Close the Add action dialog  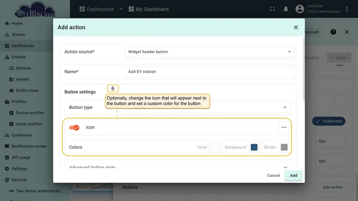click(x=296, y=27)
